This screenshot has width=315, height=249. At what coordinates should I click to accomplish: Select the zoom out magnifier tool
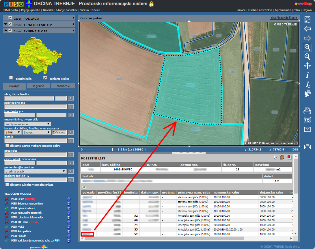(307, 57)
